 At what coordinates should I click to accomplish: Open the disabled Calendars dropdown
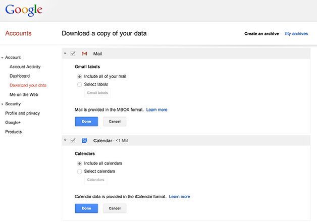pos(95,180)
